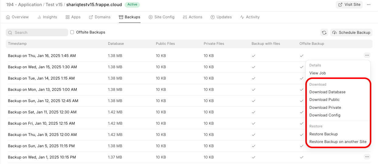This screenshot has height=164, width=378.
Task: View the Activity tab
Action: coord(250,17)
